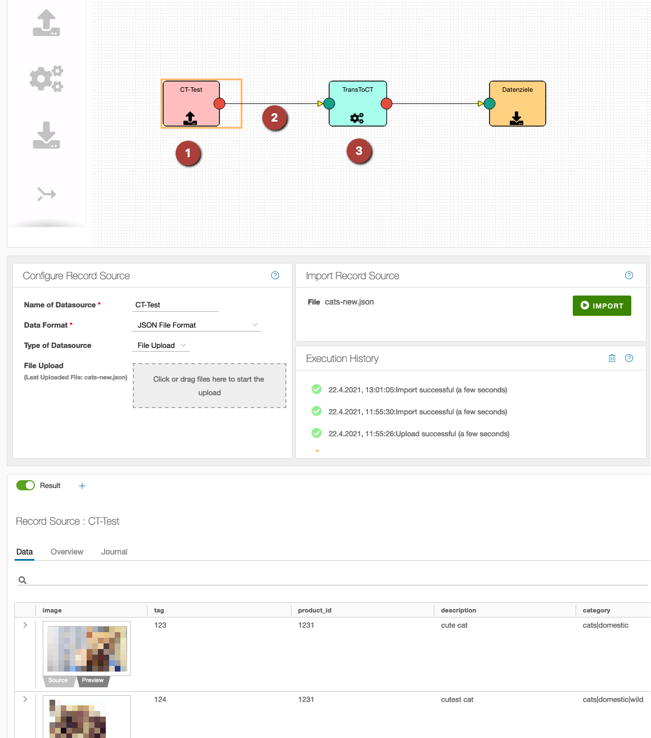The width and height of the screenshot is (651, 738).
Task: Open help for Execution History
Action: [x=629, y=358]
